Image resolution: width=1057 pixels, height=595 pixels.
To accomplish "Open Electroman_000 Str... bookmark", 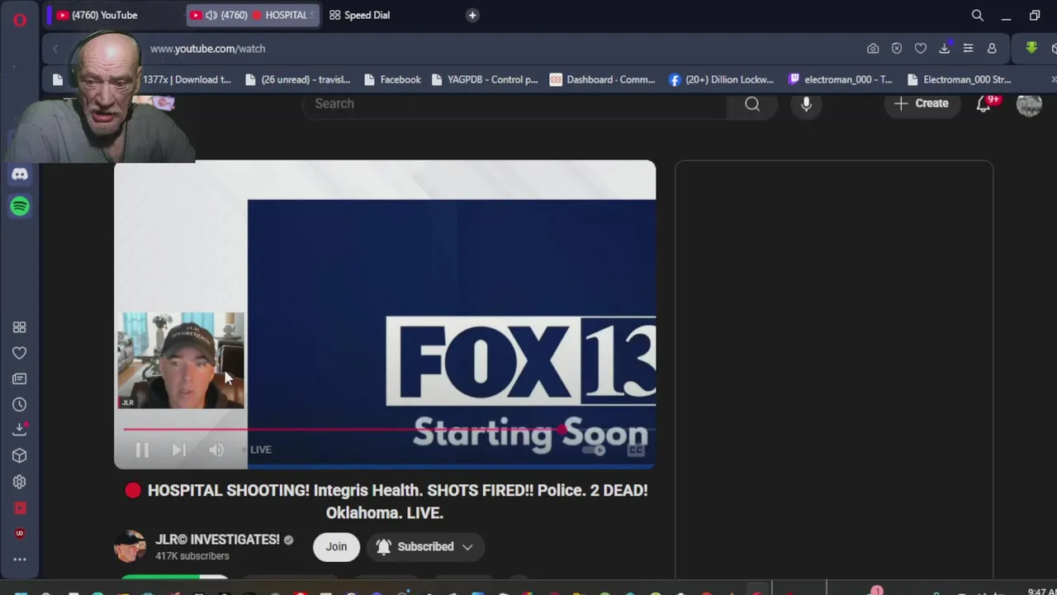I will tap(959, 79).
